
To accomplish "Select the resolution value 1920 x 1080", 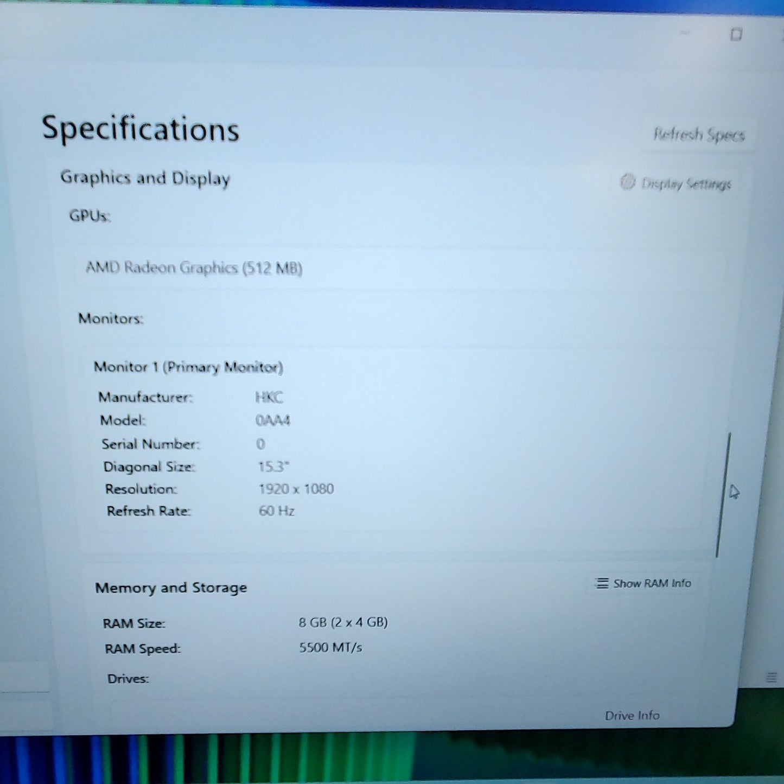I will click(296, 489).
